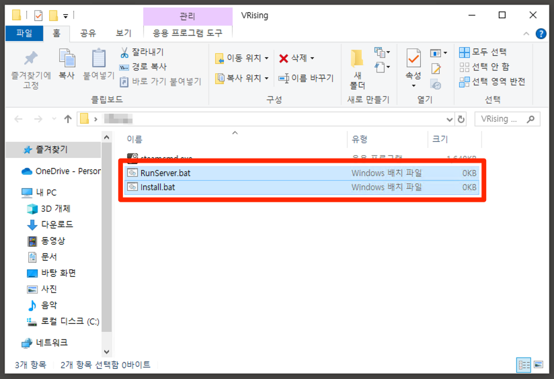Sort by 이름 (Name) column header
This screenshot has width=554, height=379.
(x=235, y=139)
